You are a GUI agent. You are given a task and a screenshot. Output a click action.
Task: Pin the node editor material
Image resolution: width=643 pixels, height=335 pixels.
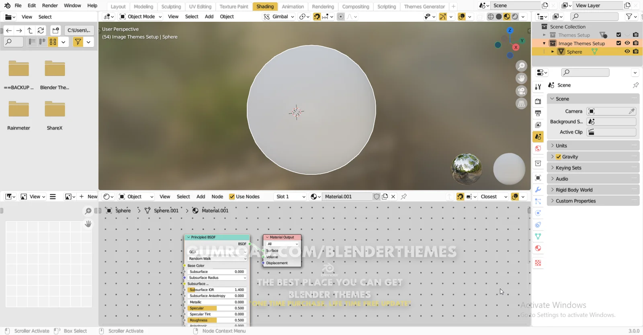[x=404, y=196]
